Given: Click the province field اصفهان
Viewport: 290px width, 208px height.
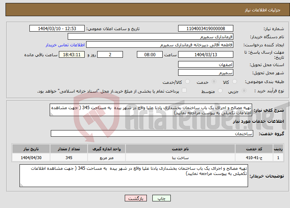Looking at the screenshot, I should pyautogui.click(x=205, y=64).
